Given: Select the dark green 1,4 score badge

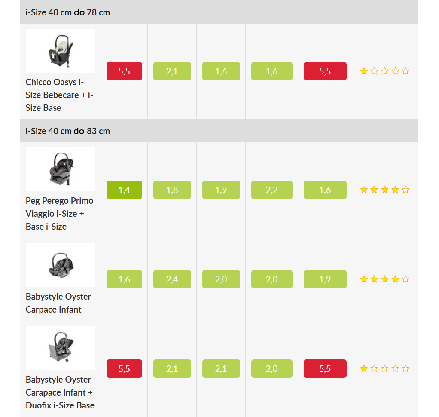Looking at the screenshot, I should point(124,190).
